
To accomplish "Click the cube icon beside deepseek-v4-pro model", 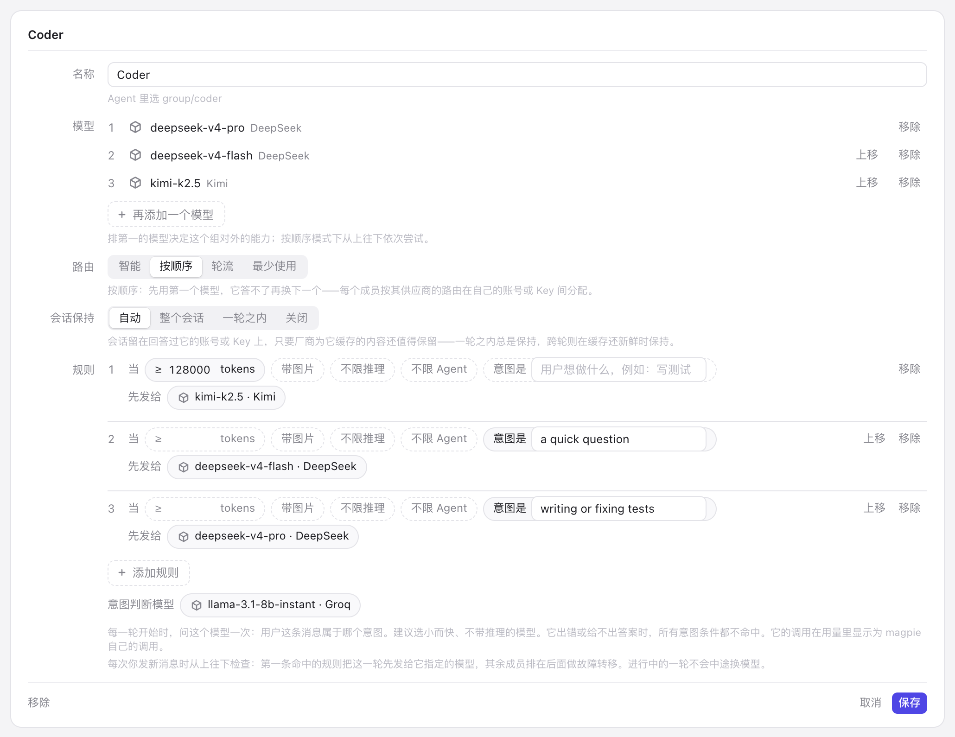I will pyautogui.click(x=135, y=127).
